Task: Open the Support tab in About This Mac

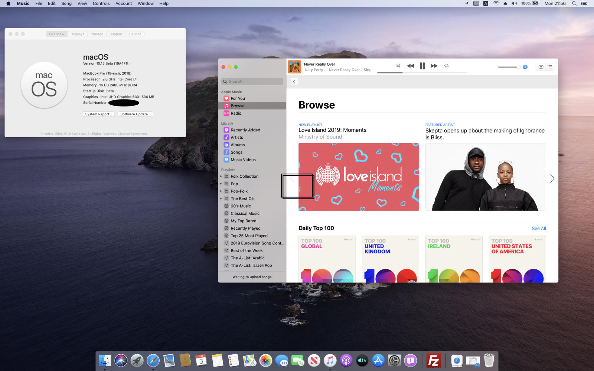Action: [116, 34]
